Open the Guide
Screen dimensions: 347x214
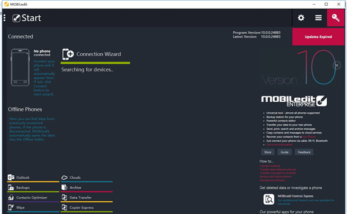285,152
